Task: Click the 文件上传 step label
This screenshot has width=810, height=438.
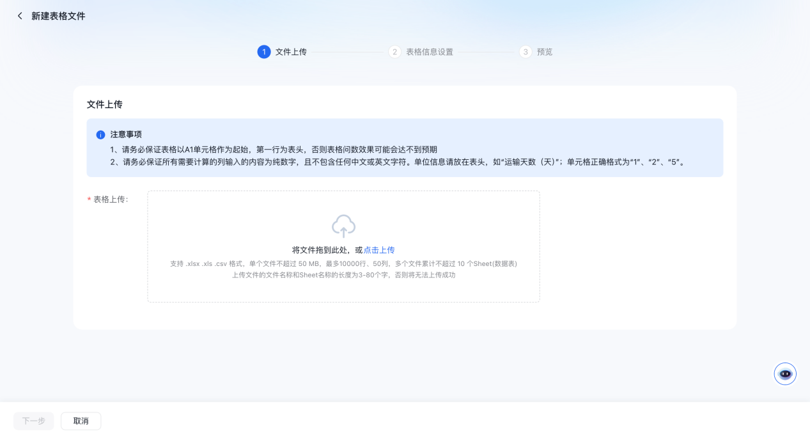Action: point(291,52)
